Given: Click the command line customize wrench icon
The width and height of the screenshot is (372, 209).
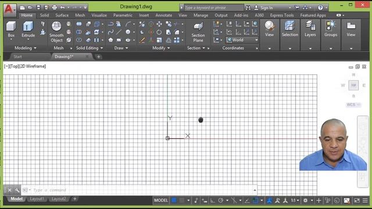Looking at the screenshot, I should (x=17, y=190).
